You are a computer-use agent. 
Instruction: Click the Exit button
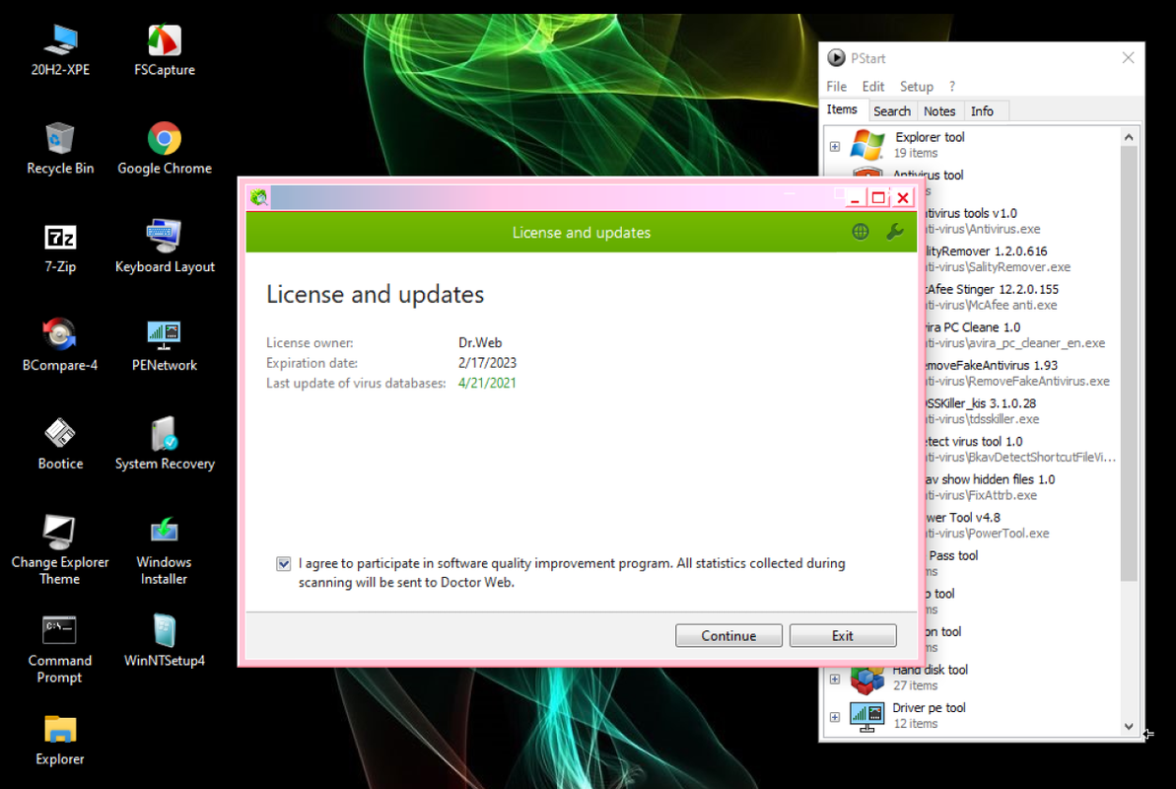click(842, 636)
